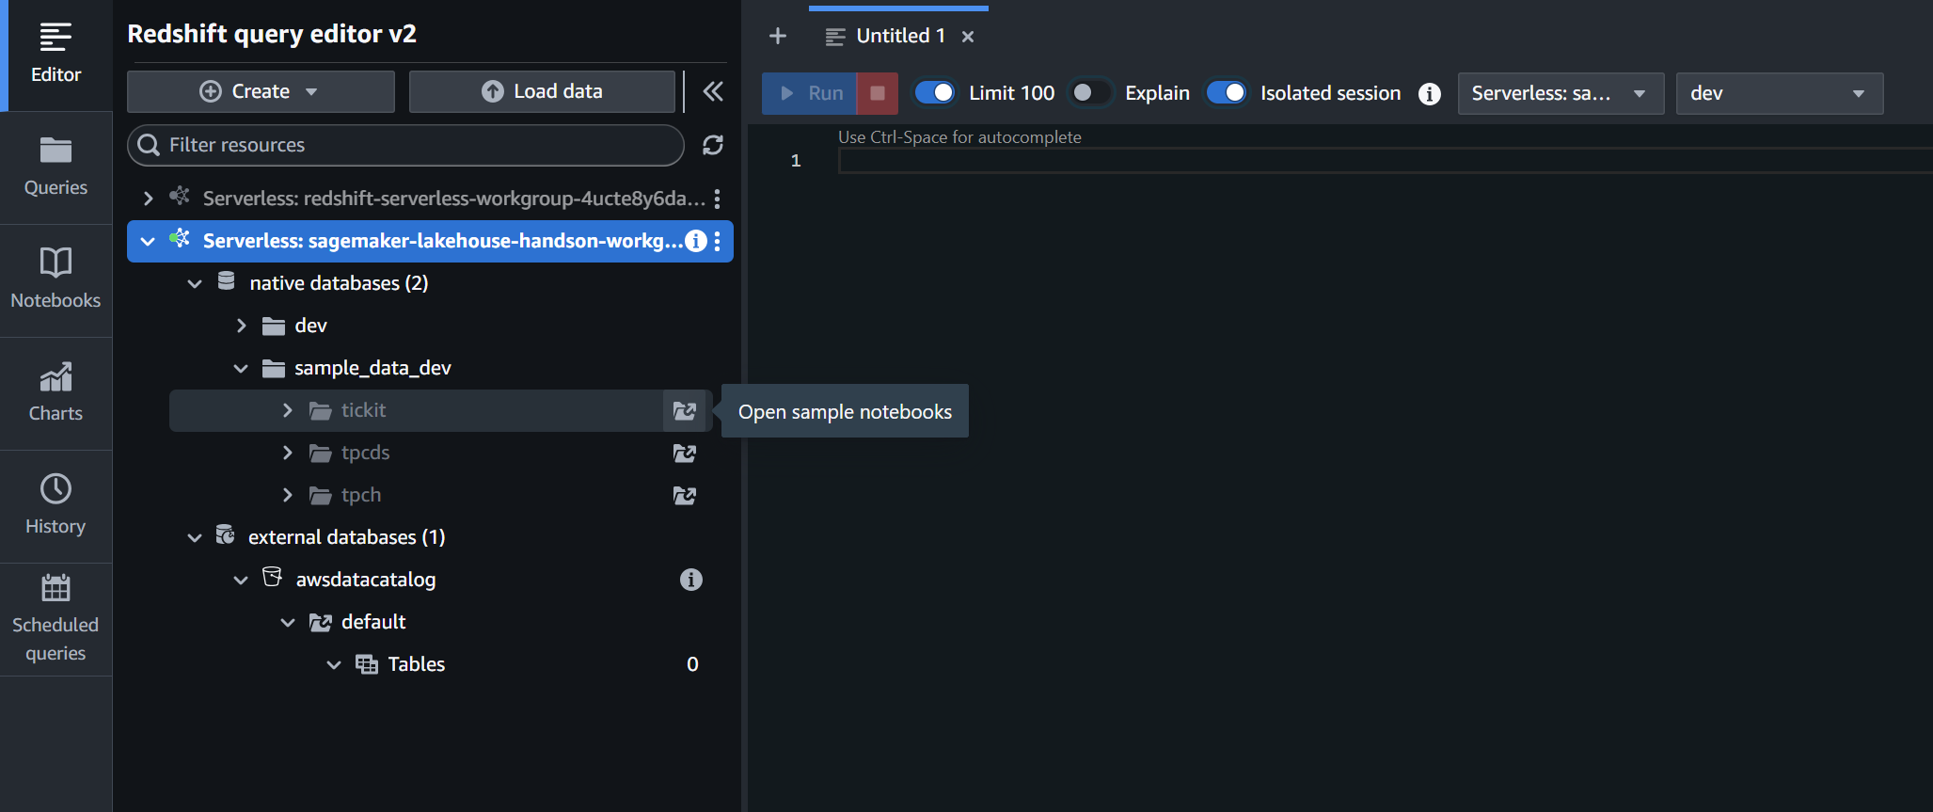Open the Create dropdown button
Viewport: 1933px width, 812px height.
261,91
